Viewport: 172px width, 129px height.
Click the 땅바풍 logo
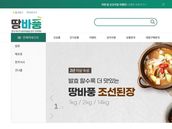(x=26, y=24)
